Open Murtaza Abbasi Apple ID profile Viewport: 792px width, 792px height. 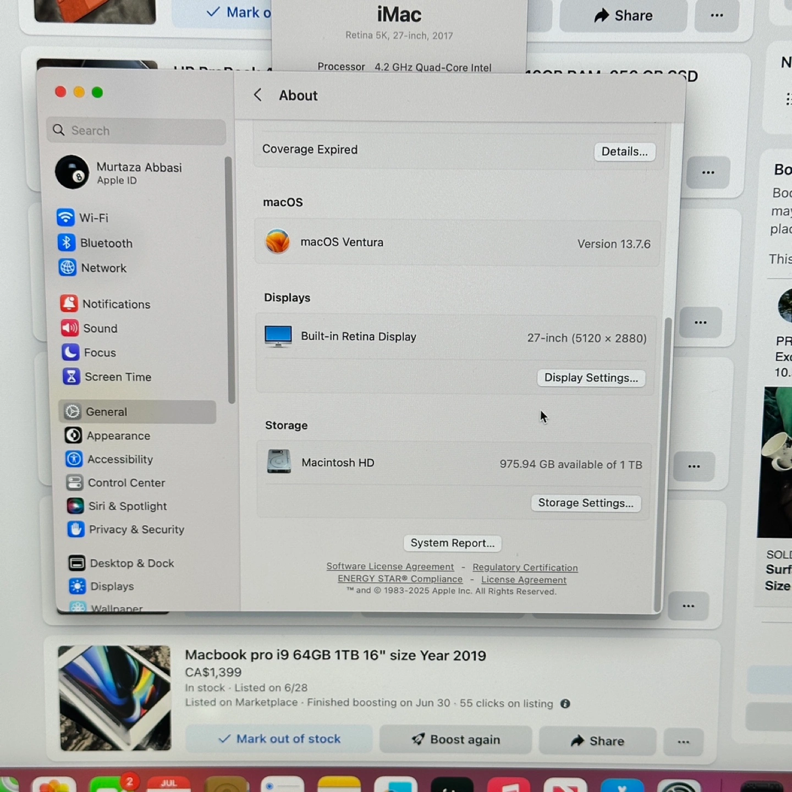pos(119,173)
